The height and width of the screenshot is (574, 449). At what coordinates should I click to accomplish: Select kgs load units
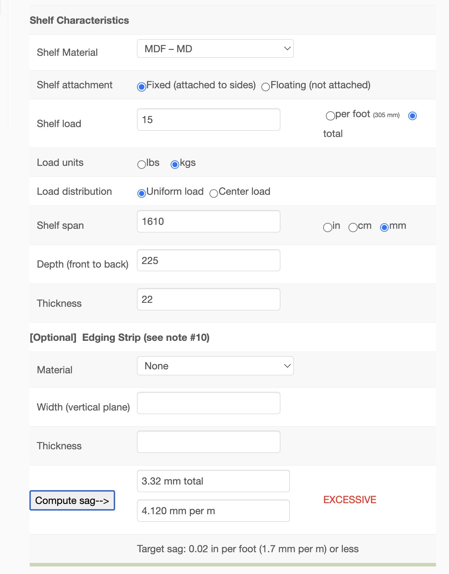175,164
